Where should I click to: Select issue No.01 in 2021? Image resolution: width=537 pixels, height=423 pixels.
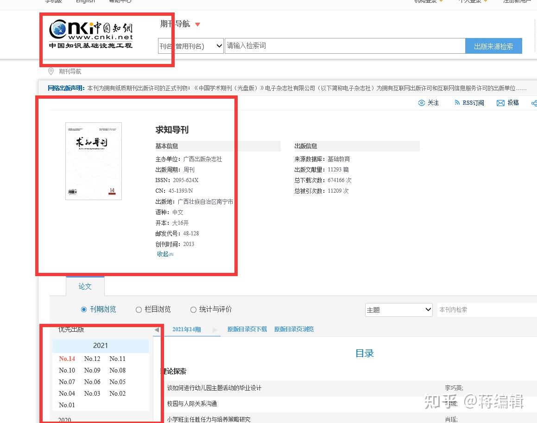pos(67,405)
